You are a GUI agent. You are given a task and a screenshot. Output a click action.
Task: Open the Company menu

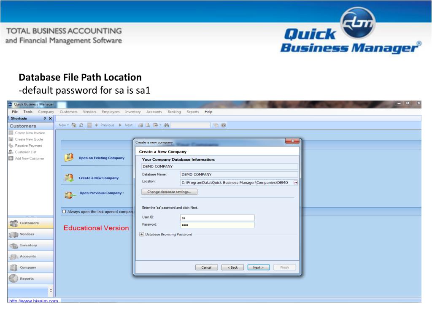(x=46, y=112)
